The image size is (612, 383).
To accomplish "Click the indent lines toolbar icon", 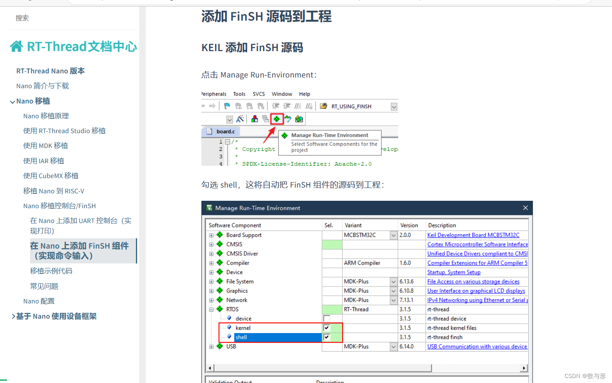I will click(x=276, y=106).
